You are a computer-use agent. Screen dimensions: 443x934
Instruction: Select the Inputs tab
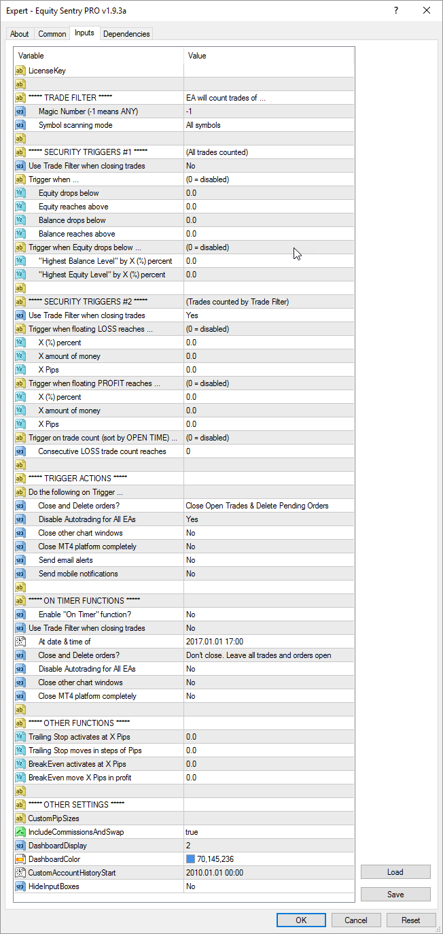(84, 33)
